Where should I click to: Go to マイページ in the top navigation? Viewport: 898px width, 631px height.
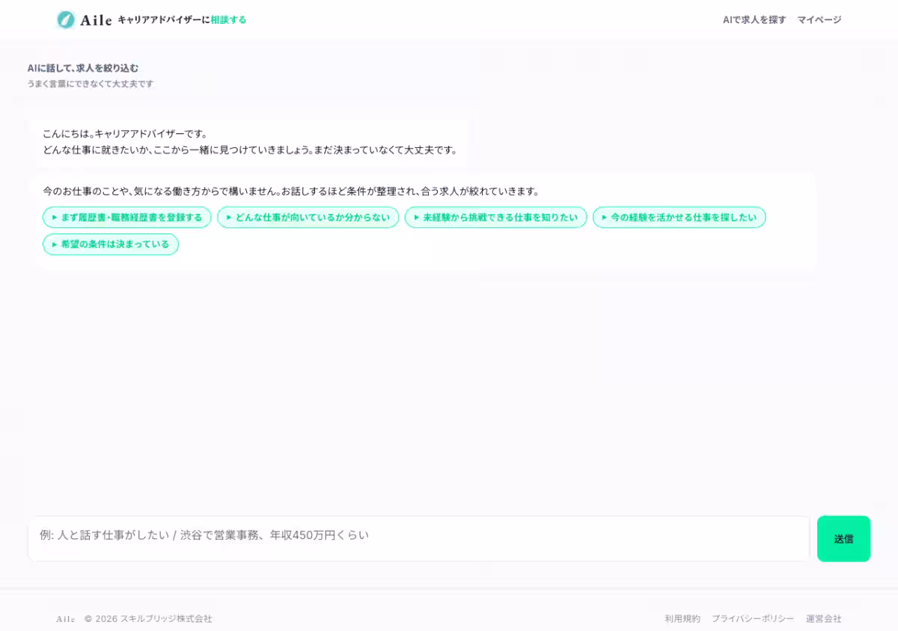click(x=819, y=20)
